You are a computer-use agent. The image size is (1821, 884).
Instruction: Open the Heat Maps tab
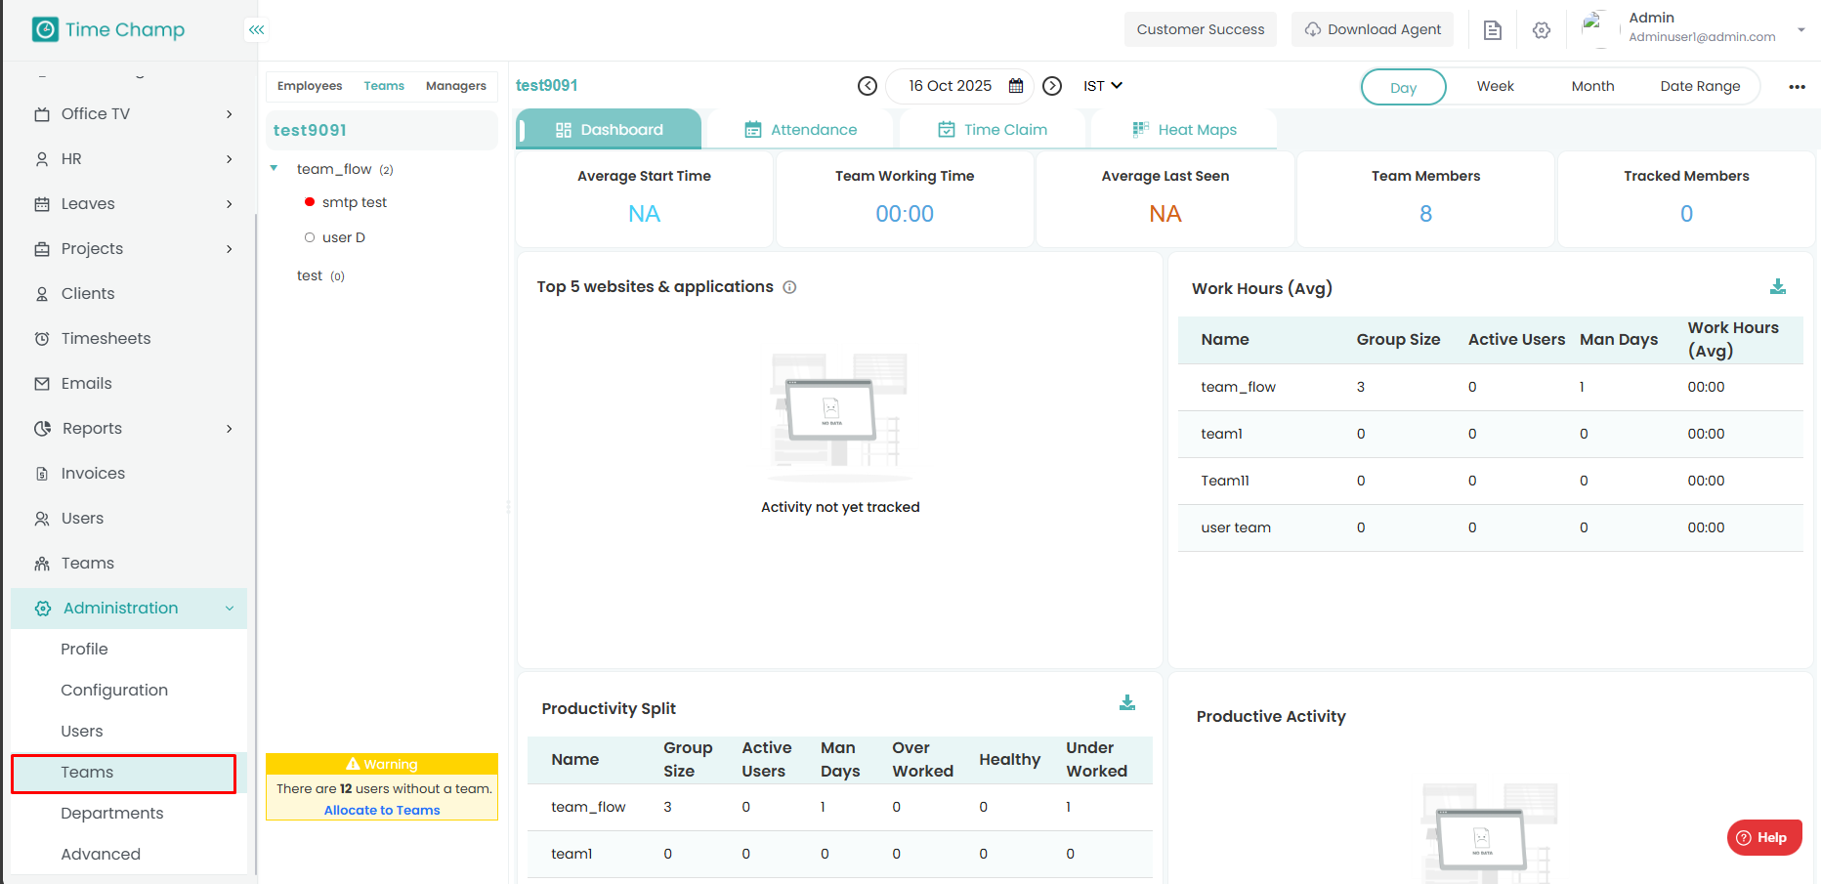(x=1185, y=130)
